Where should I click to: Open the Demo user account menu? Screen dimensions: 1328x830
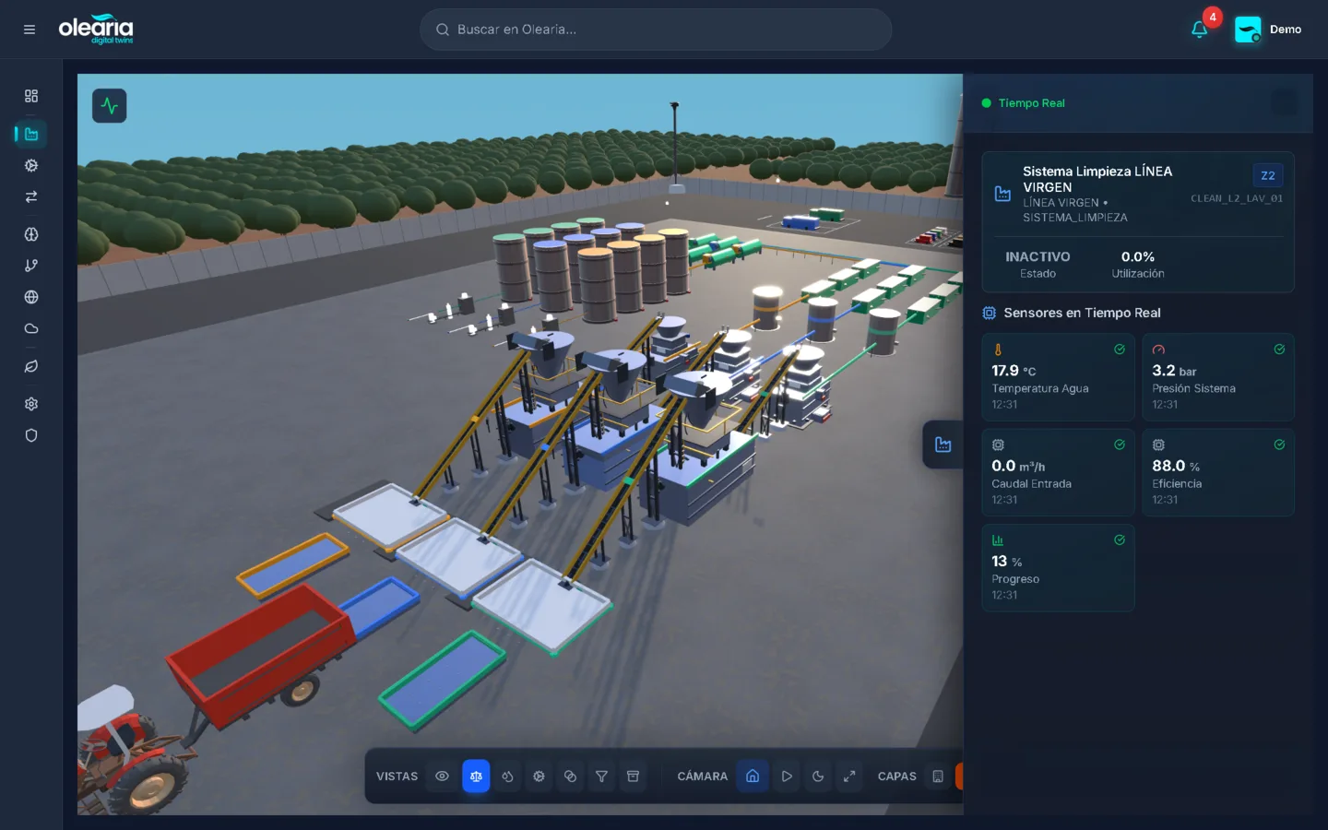[x=1268, y=30]
